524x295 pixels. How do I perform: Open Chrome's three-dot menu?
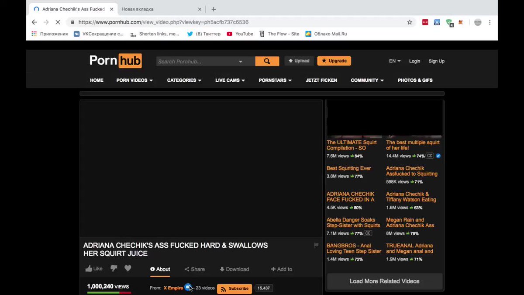(490, 22)
